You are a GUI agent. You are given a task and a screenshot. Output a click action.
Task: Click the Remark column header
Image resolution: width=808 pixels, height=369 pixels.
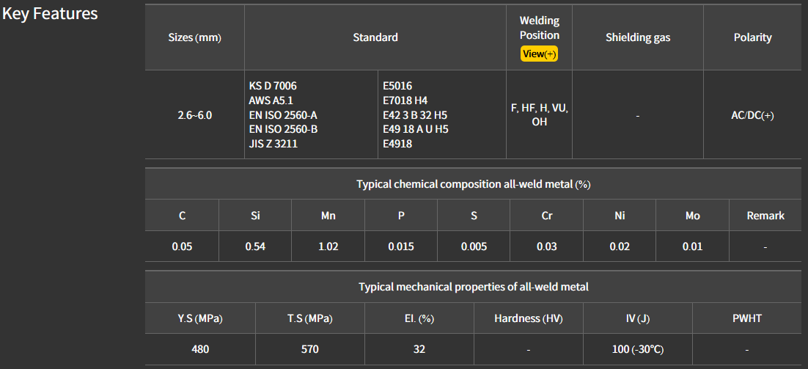tap(765, 216)
